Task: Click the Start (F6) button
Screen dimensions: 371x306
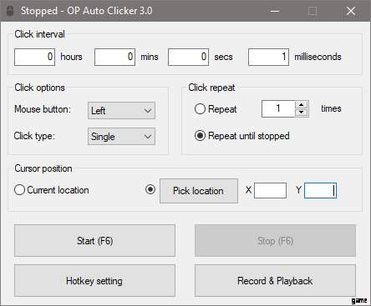Action: click(94, 240)
